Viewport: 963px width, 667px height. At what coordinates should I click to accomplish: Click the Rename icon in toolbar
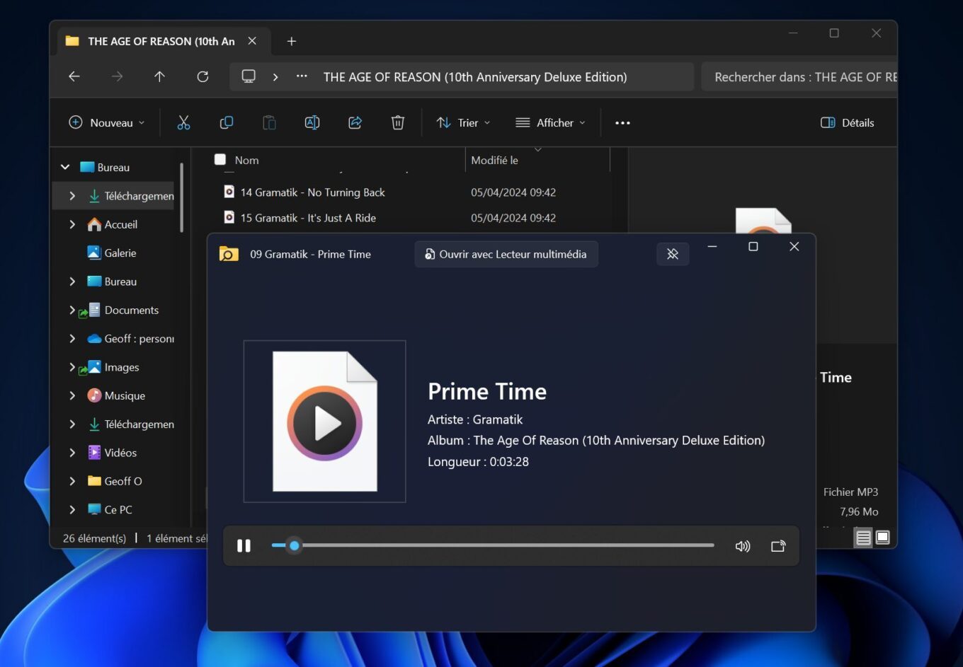click(x=312, y=122)
